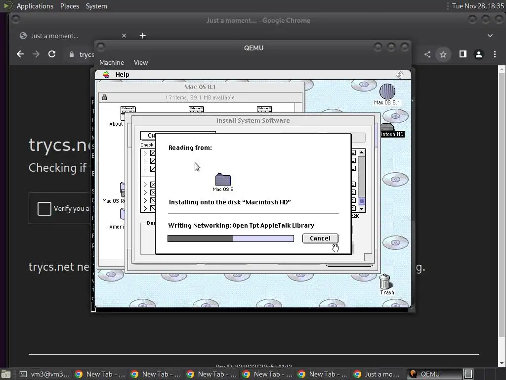Switch to vm3@vm3 terminal in taskbar
506x380 pixels.
(44, 374)
